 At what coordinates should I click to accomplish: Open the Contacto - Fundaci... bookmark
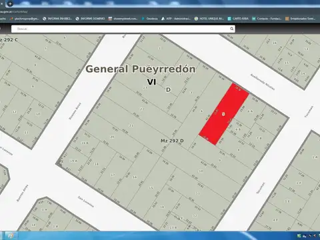pyautogui.click(x=267, y=19)
